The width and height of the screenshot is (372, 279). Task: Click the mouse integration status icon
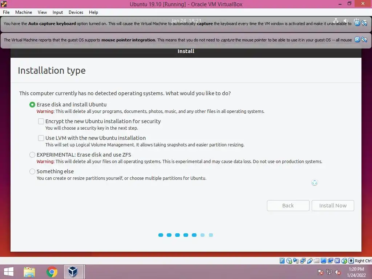[x=344, y=261]
